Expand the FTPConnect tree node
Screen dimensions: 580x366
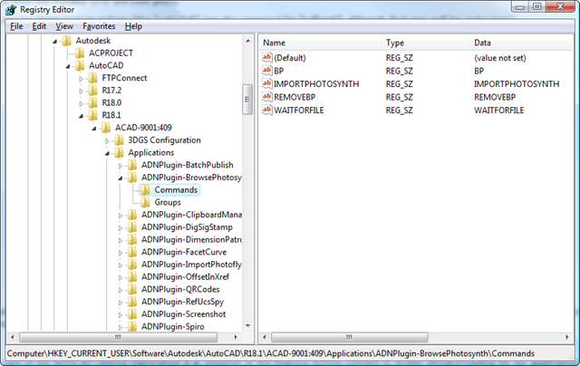[x=81, y=79]
